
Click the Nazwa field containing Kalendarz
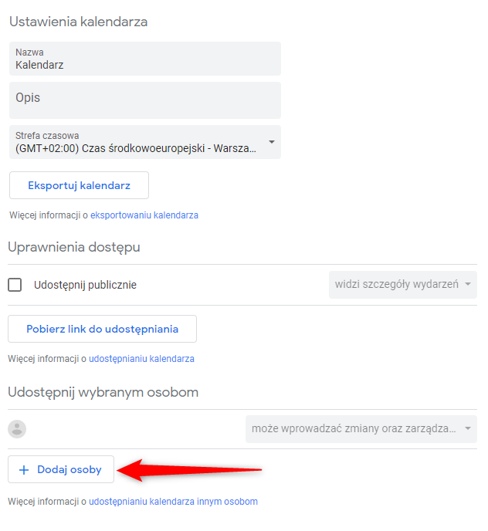click(145, 59)
